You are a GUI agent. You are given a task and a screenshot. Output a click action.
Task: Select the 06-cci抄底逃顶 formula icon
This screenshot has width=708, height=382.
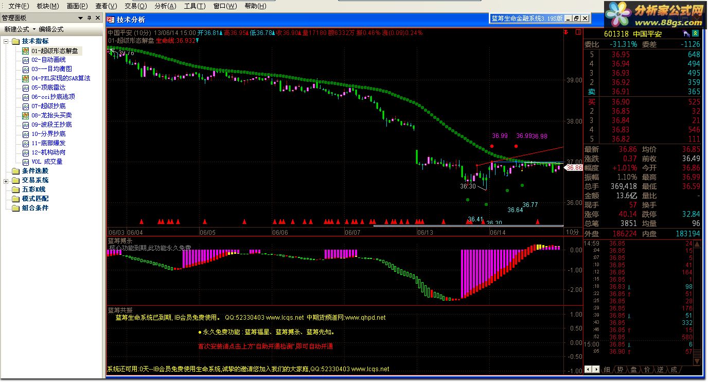tap(26, 97)
